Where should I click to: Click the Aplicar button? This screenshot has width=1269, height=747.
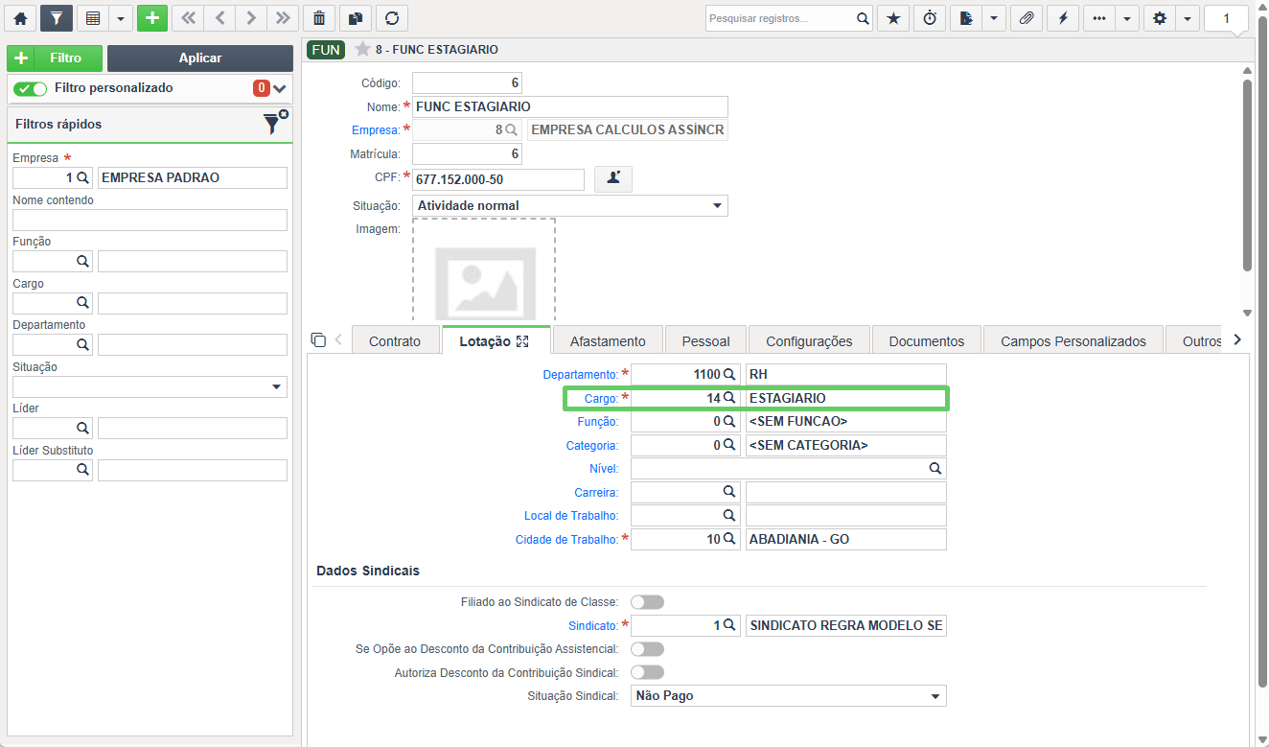[200, 58]
